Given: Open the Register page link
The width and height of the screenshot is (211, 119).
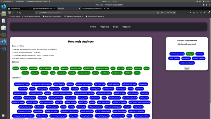Looking at the screenshot, I should pos(126,27).
